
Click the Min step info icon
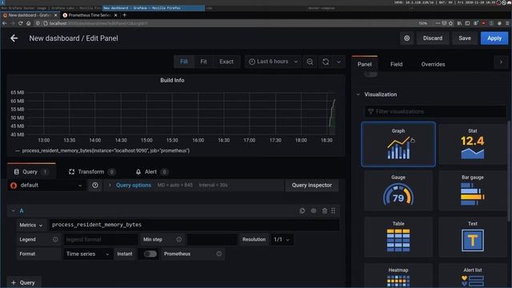(x=179, y=239)
